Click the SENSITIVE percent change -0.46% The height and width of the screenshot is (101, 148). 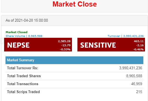(x=138, y=50)
